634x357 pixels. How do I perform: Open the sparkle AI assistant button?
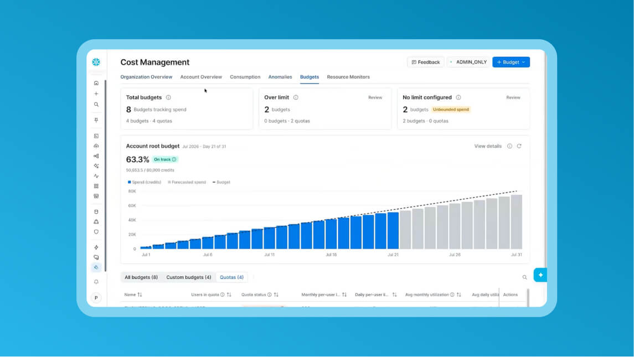(540, 275)
